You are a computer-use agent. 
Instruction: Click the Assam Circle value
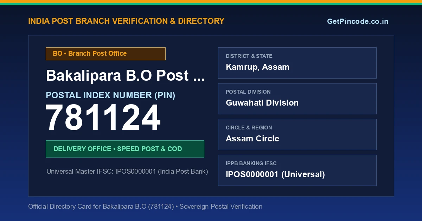click(252, 139)
